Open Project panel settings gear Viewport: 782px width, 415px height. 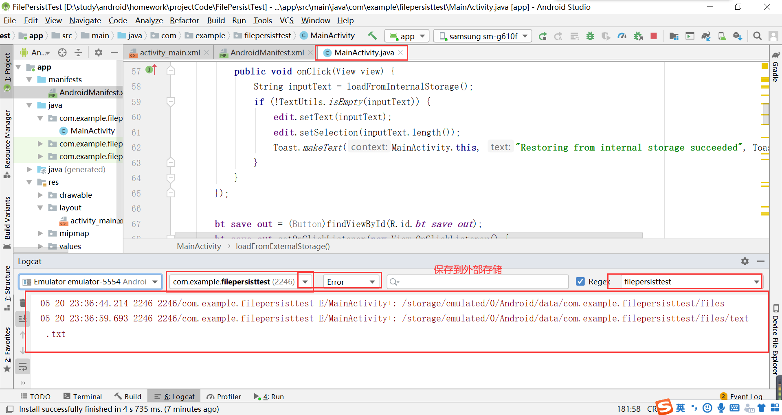pyautogui.click(x=99, y=52)
